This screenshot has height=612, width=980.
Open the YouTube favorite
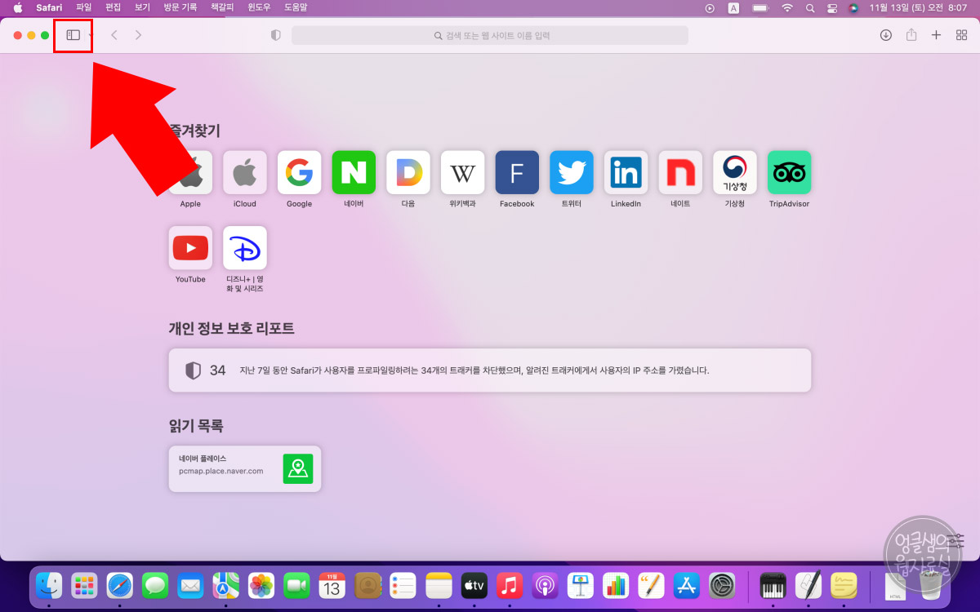190,248
